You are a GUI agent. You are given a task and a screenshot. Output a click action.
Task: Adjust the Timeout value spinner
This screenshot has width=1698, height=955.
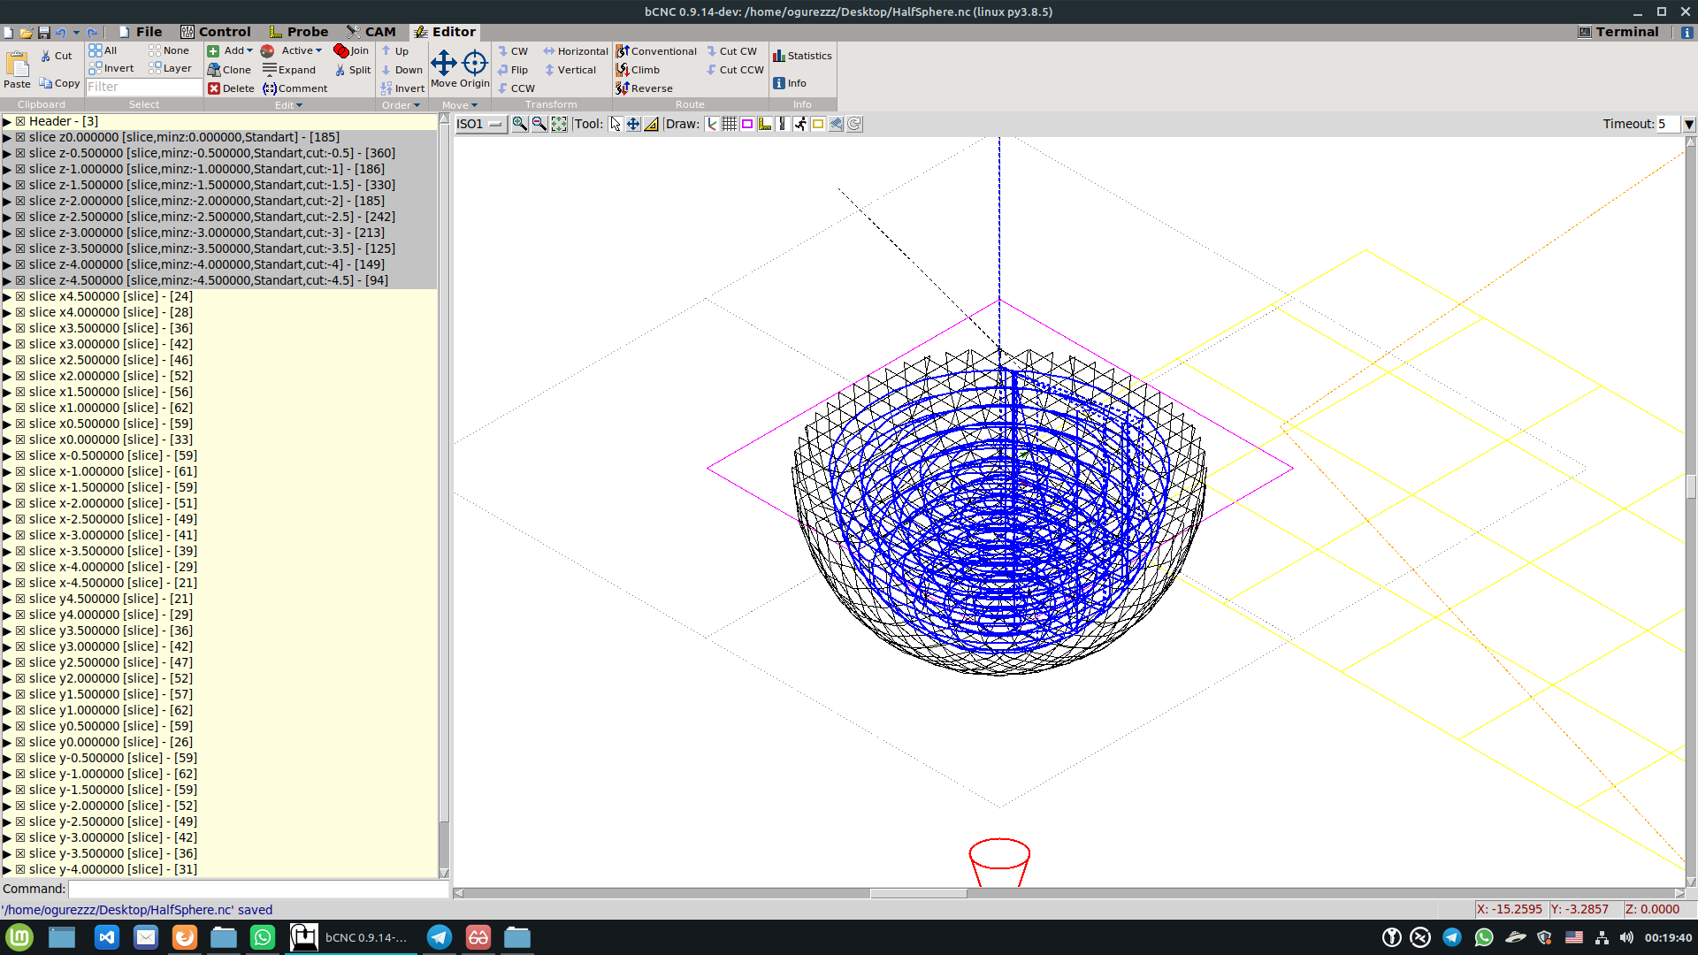1690,124
